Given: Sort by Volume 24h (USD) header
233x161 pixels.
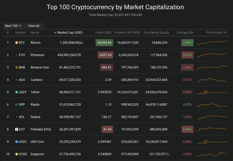Looking at the screenshot, I should (x=127, y=32).
